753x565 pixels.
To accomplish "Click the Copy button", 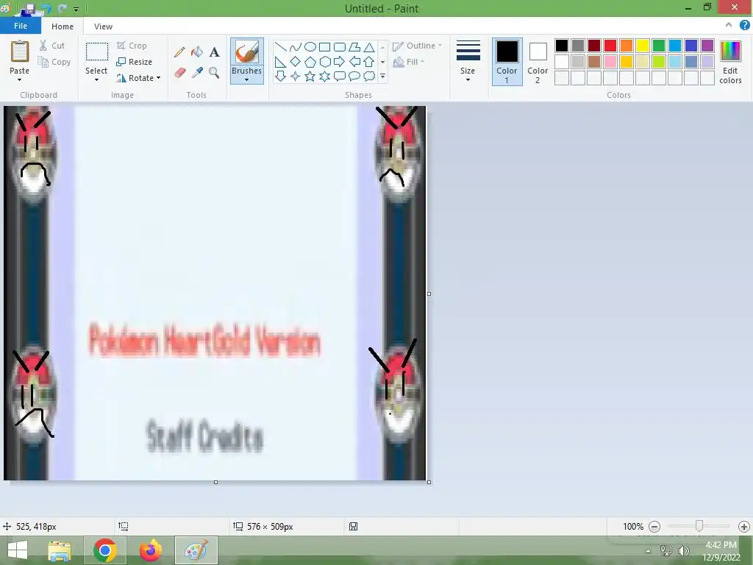I will (x=54, y=62).
